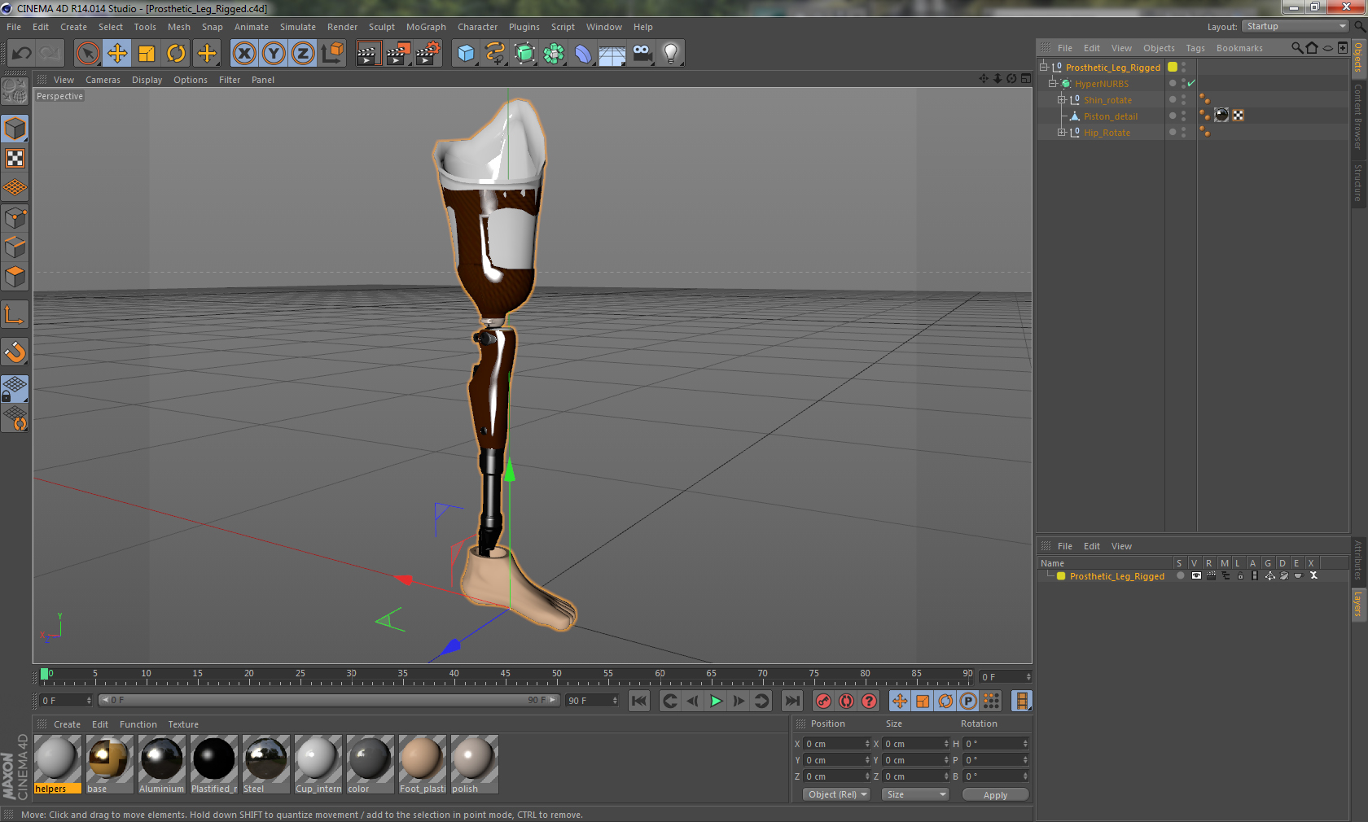
Task: Click the Piston_detail material tag icon
Action: click(1221, 115)
